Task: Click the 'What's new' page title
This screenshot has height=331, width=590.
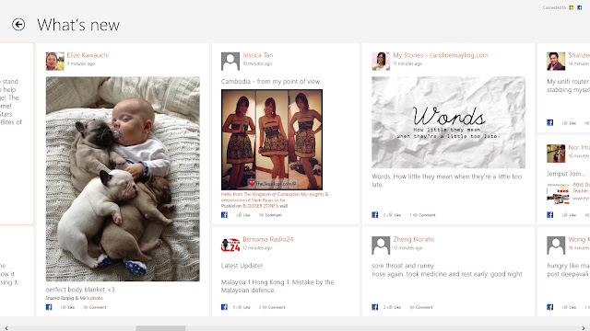Action: 78,25
